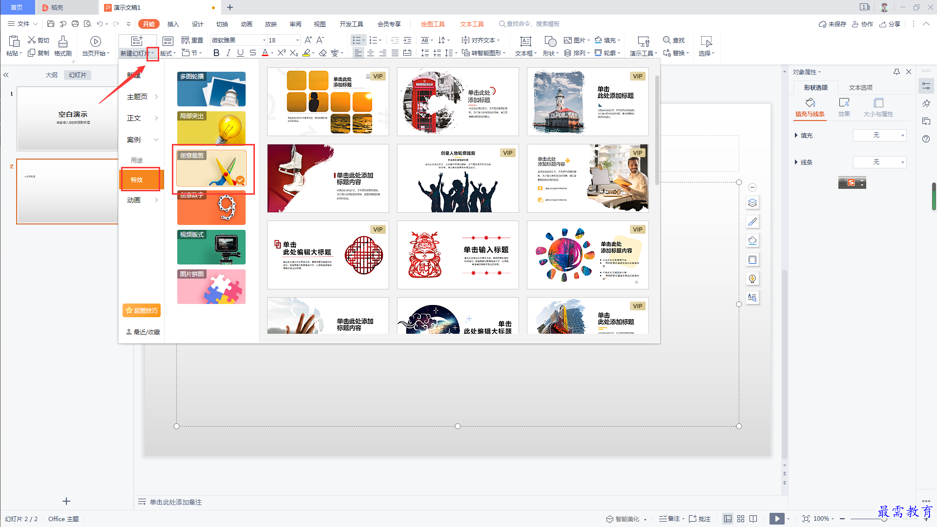Click the Cut (剪切) icon
This screenshot has width=937, height=527.
point(32,40)
